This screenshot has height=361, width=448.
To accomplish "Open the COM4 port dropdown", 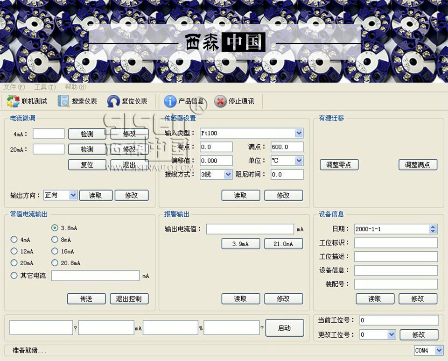I will click(438, 350).
